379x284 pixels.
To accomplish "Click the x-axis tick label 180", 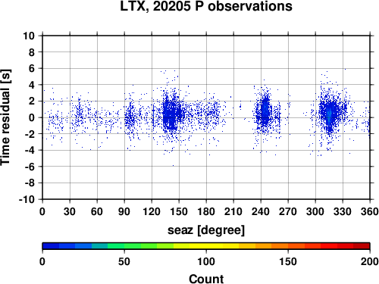I will (x=206, y=211).
